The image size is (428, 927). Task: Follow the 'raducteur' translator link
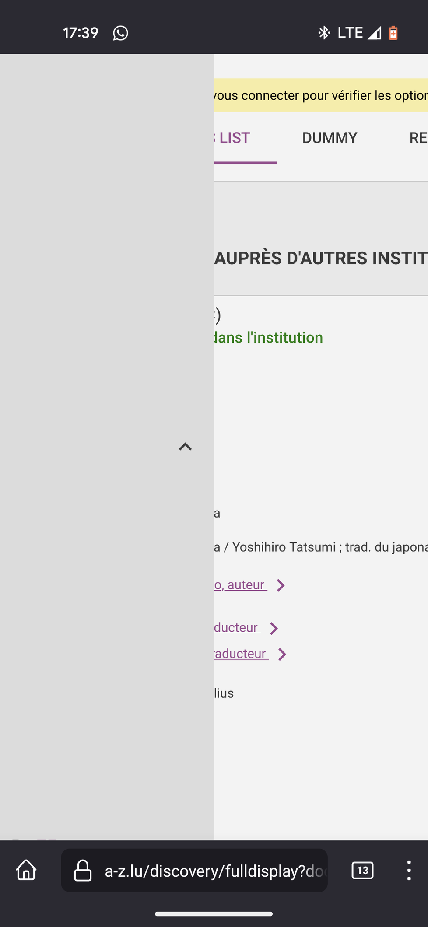pyautogui.click(x=241, y=654)
